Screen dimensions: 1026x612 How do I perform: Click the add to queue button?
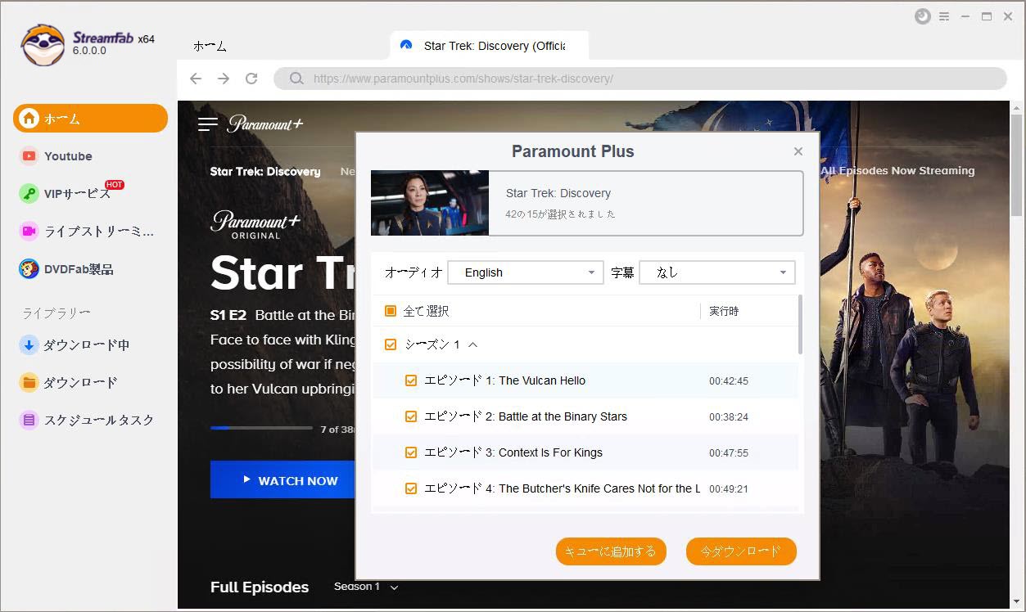pyautogui.click(x=611, y=551)
